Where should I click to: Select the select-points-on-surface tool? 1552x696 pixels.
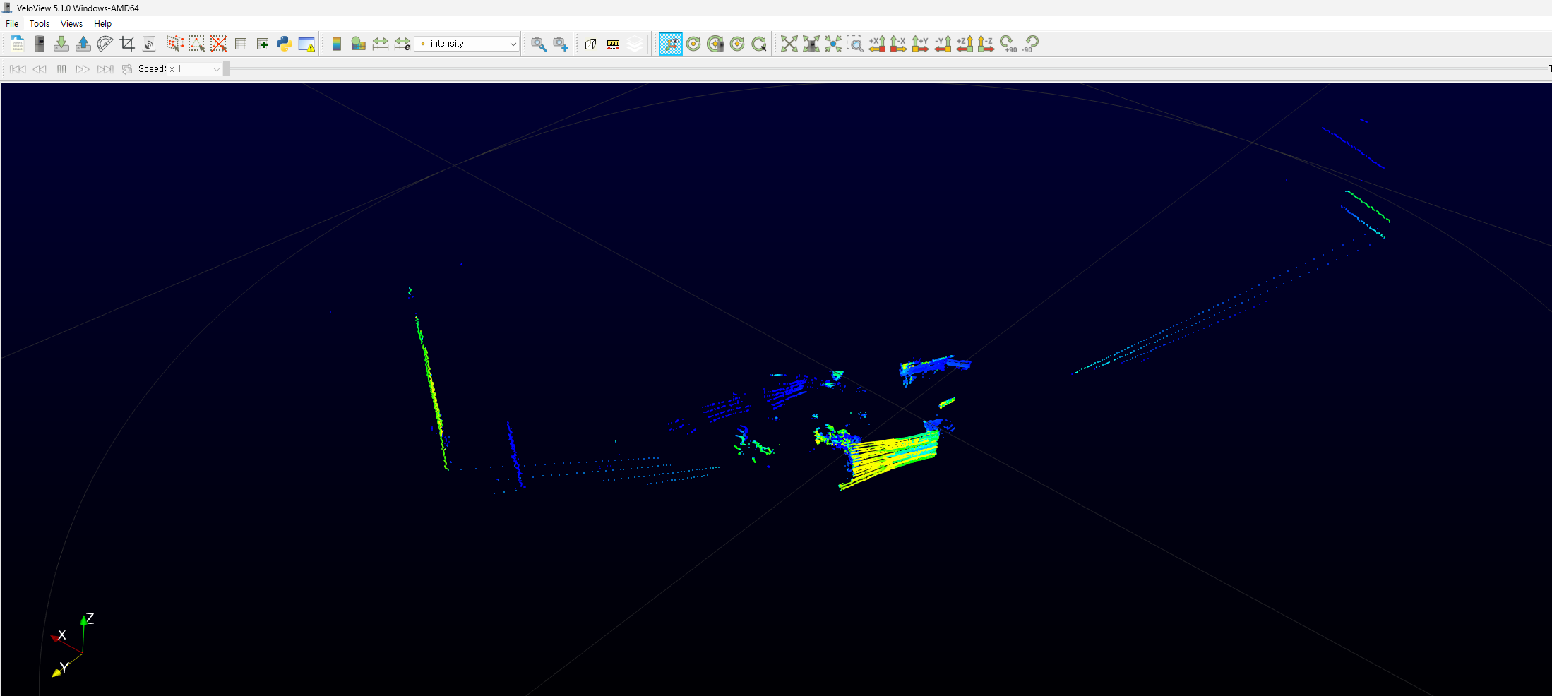click(196, 44)
